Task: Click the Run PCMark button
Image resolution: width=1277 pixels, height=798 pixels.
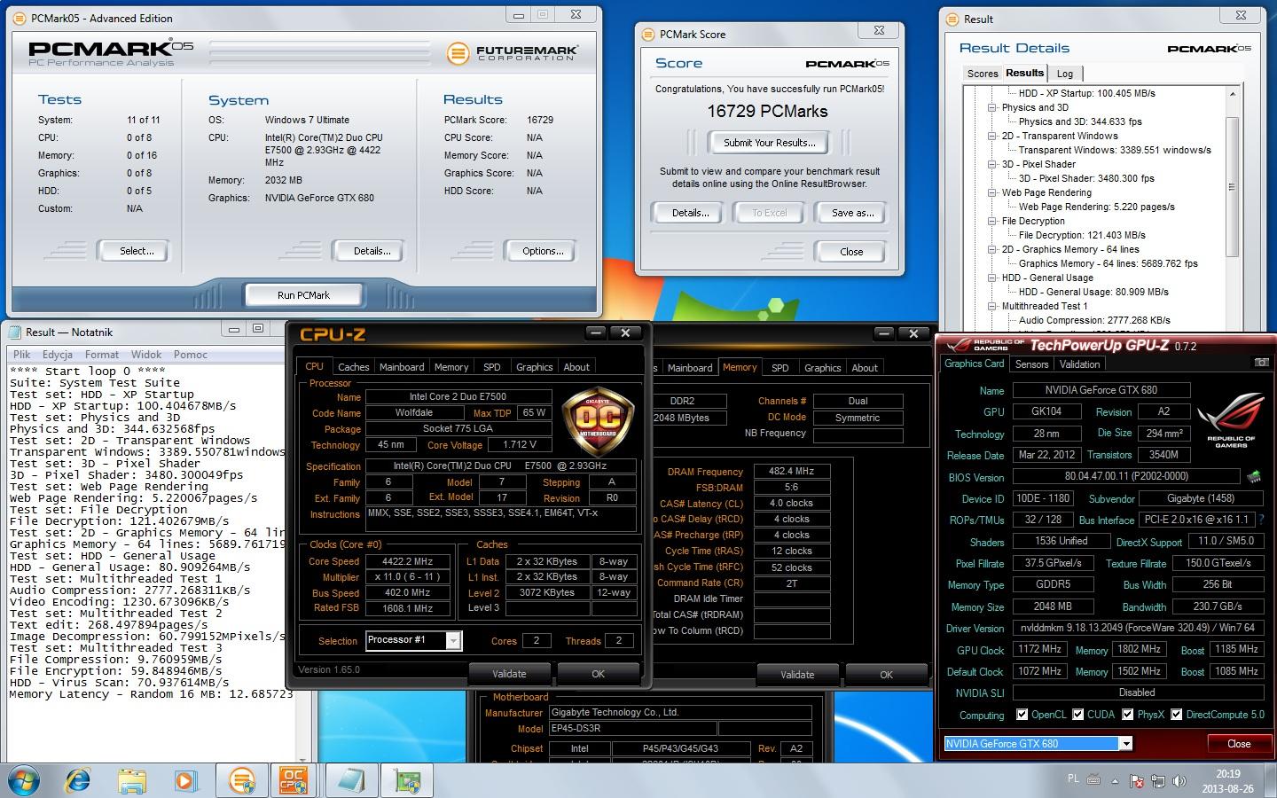Action: pyautogui.click(x=303, y=295)
